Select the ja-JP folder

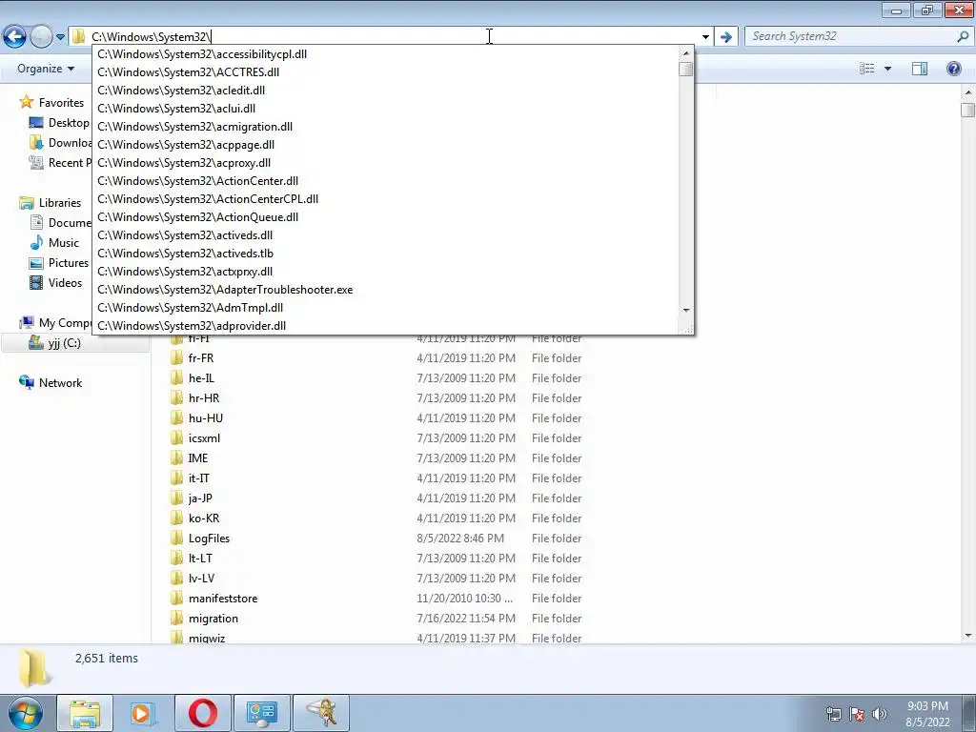click(x=200, y=498)
